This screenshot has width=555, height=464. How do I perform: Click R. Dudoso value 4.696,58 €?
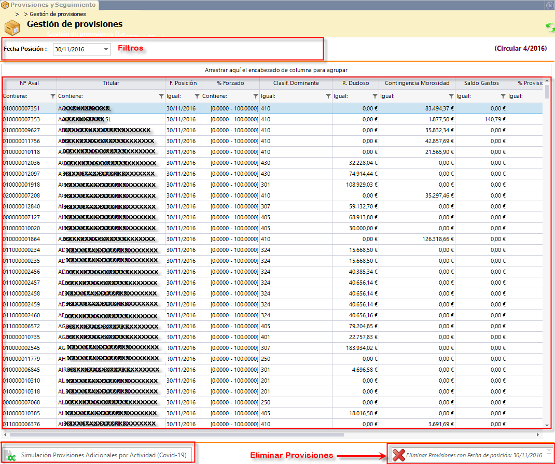365,370
